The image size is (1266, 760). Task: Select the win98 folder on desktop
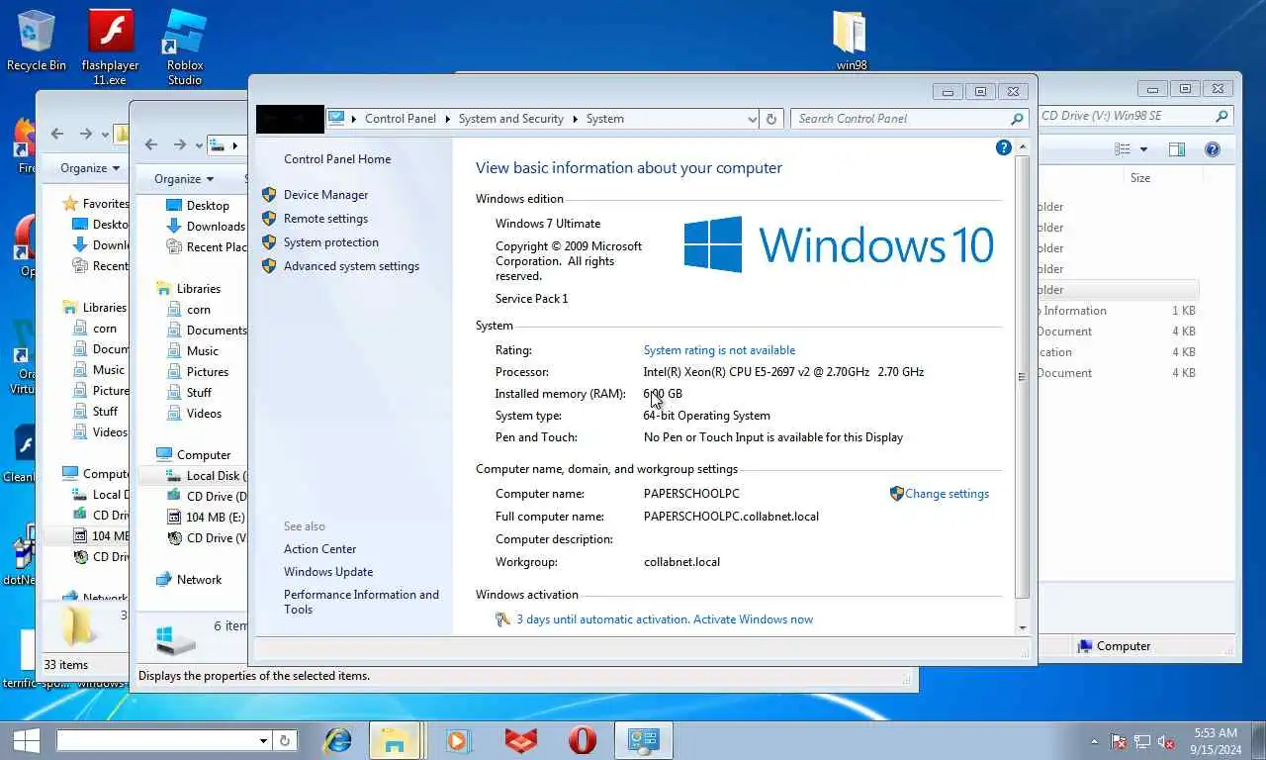tap(852, 41)
